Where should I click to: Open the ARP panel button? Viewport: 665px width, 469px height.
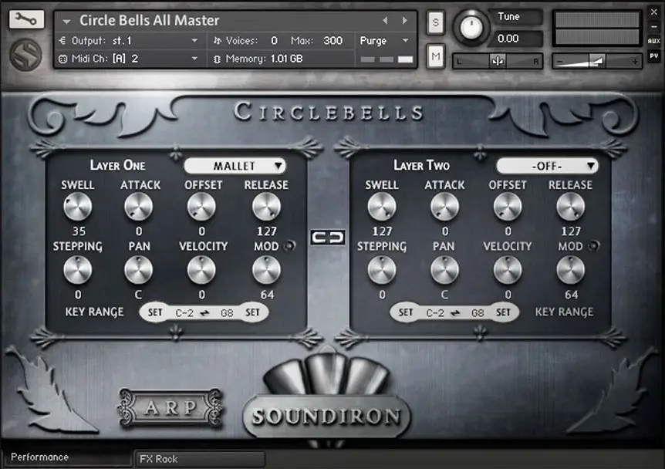(171, 407)
